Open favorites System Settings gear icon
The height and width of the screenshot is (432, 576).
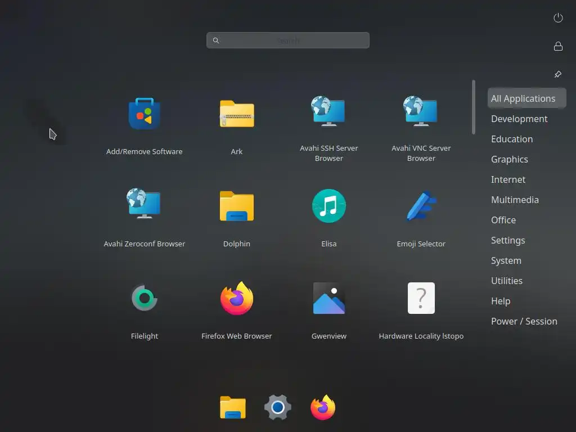tap(278, 407)
